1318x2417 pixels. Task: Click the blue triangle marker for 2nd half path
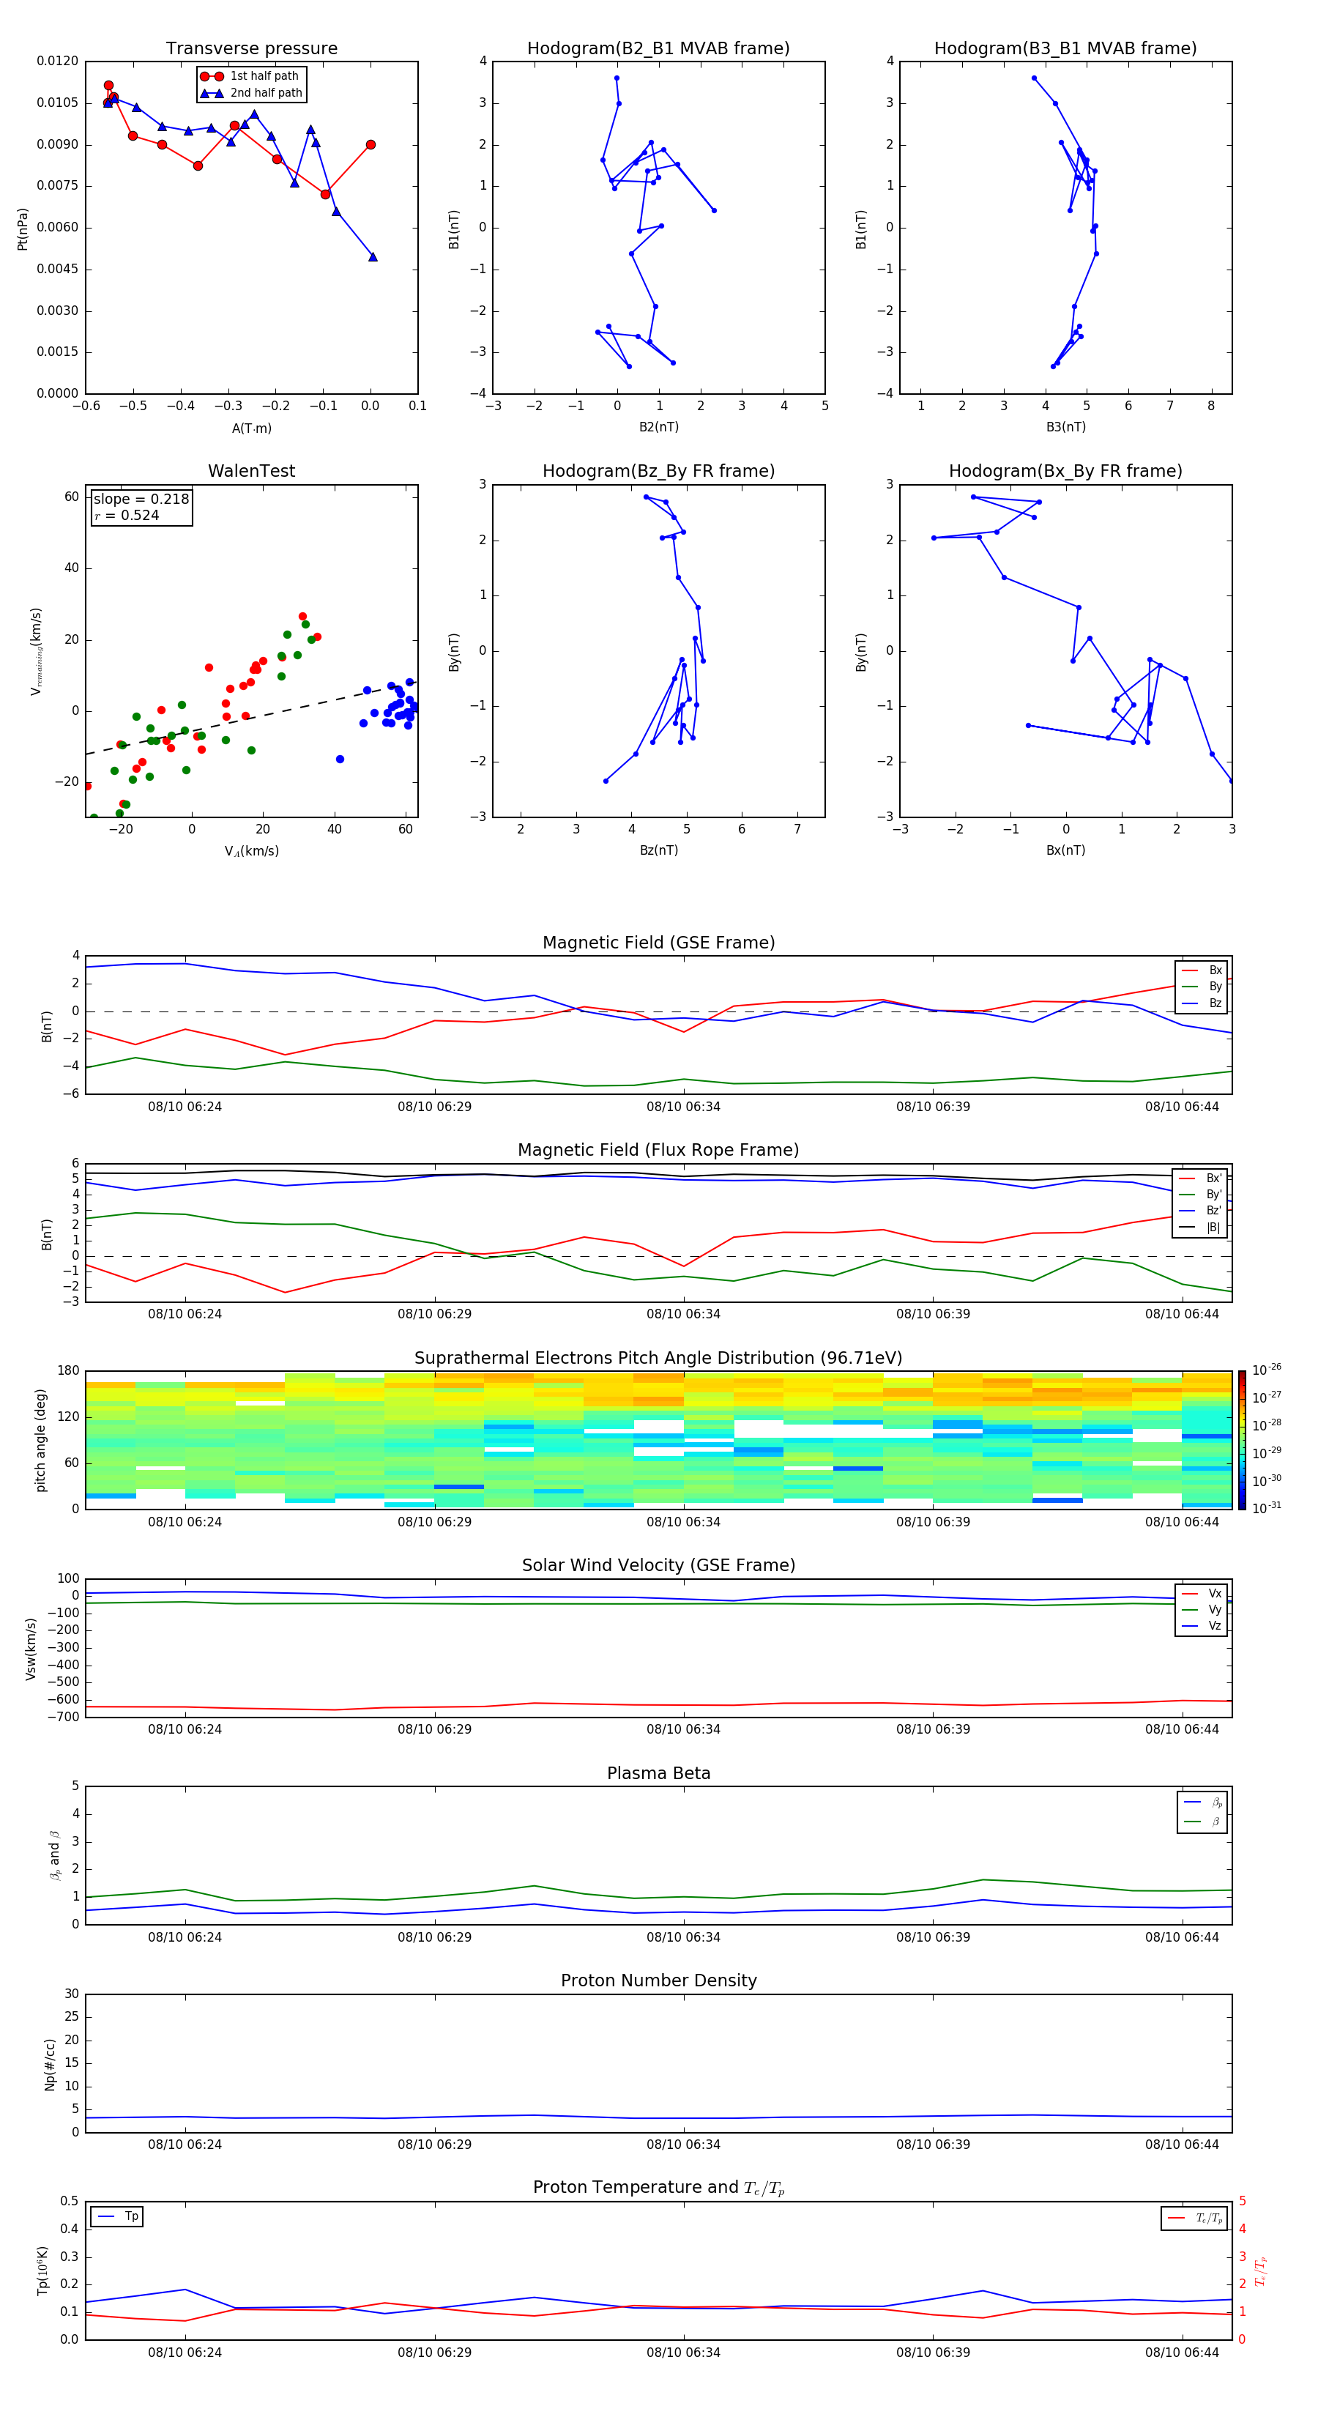(x=211, y=93)
